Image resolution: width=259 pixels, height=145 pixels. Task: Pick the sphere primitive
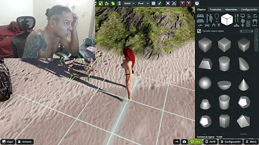click(205, 83)
